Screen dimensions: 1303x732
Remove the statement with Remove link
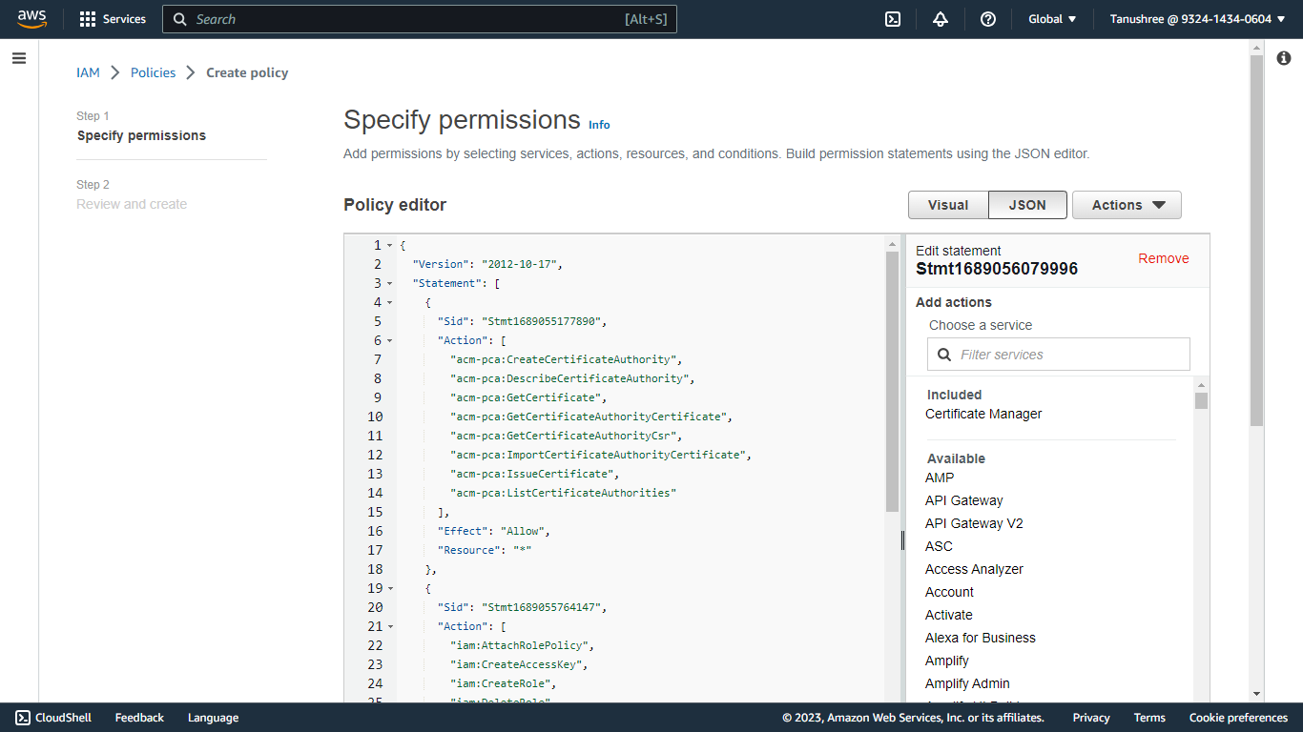click(1164, 258)
